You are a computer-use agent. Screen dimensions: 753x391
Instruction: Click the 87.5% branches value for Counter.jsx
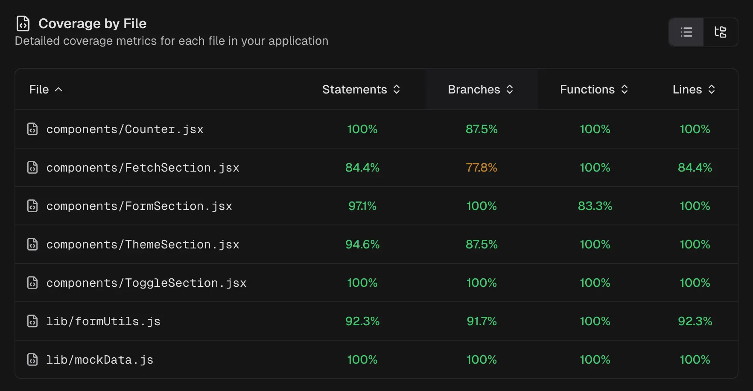pyautogui.click(x=481, y=129)
